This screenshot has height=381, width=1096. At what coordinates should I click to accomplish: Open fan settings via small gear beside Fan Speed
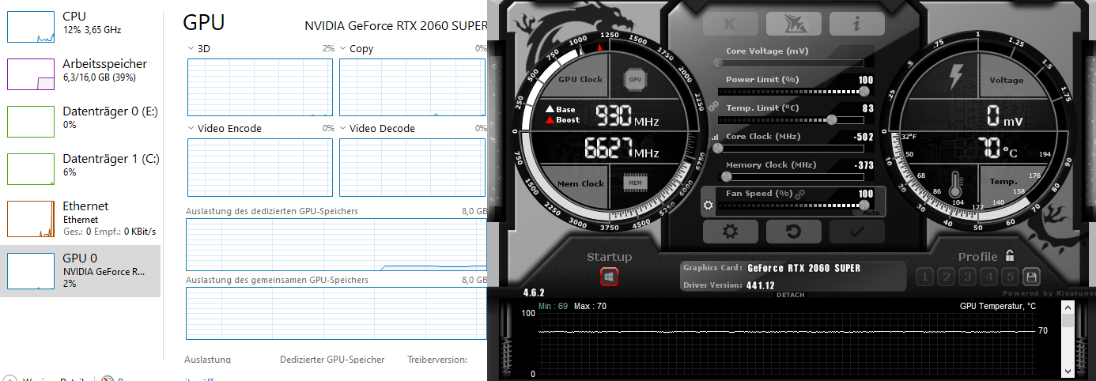708,206
